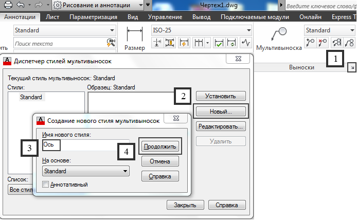The image size is (357, 220).
Task: Open the Undo history dropdown arrow
Action: pyautogui.click(x=30, y=5)
